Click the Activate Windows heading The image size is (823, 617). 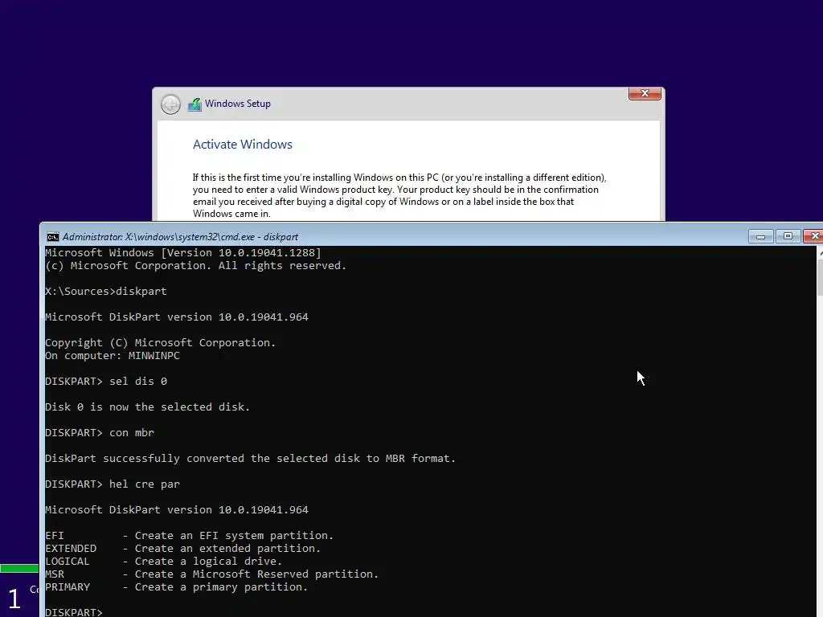[243, 145]
